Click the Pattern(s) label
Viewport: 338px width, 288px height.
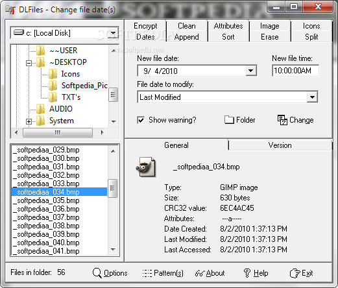tap(169, 273)
